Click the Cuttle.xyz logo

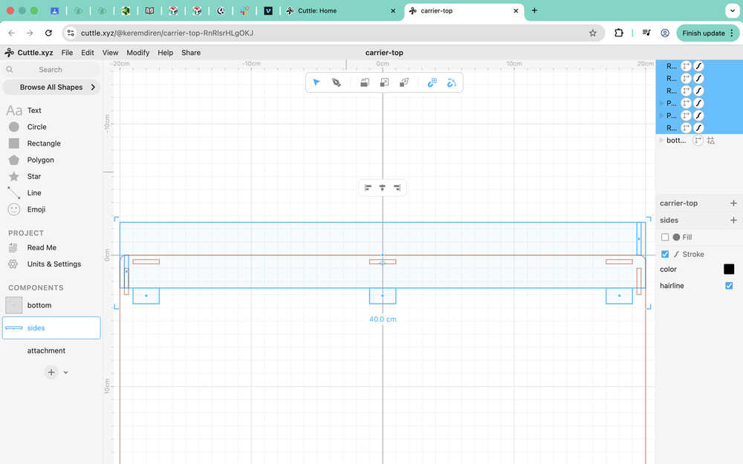pos(28,53)
